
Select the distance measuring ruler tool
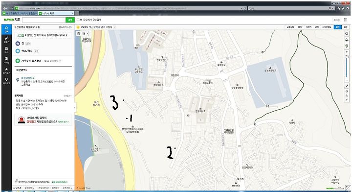point(347,86)
